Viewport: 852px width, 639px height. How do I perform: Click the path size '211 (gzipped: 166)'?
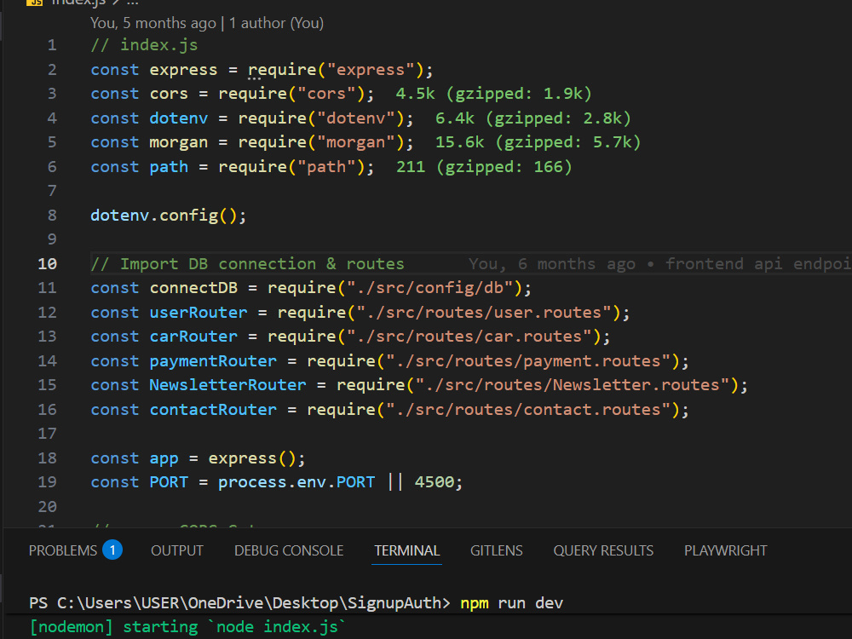[x=484, y=167]
